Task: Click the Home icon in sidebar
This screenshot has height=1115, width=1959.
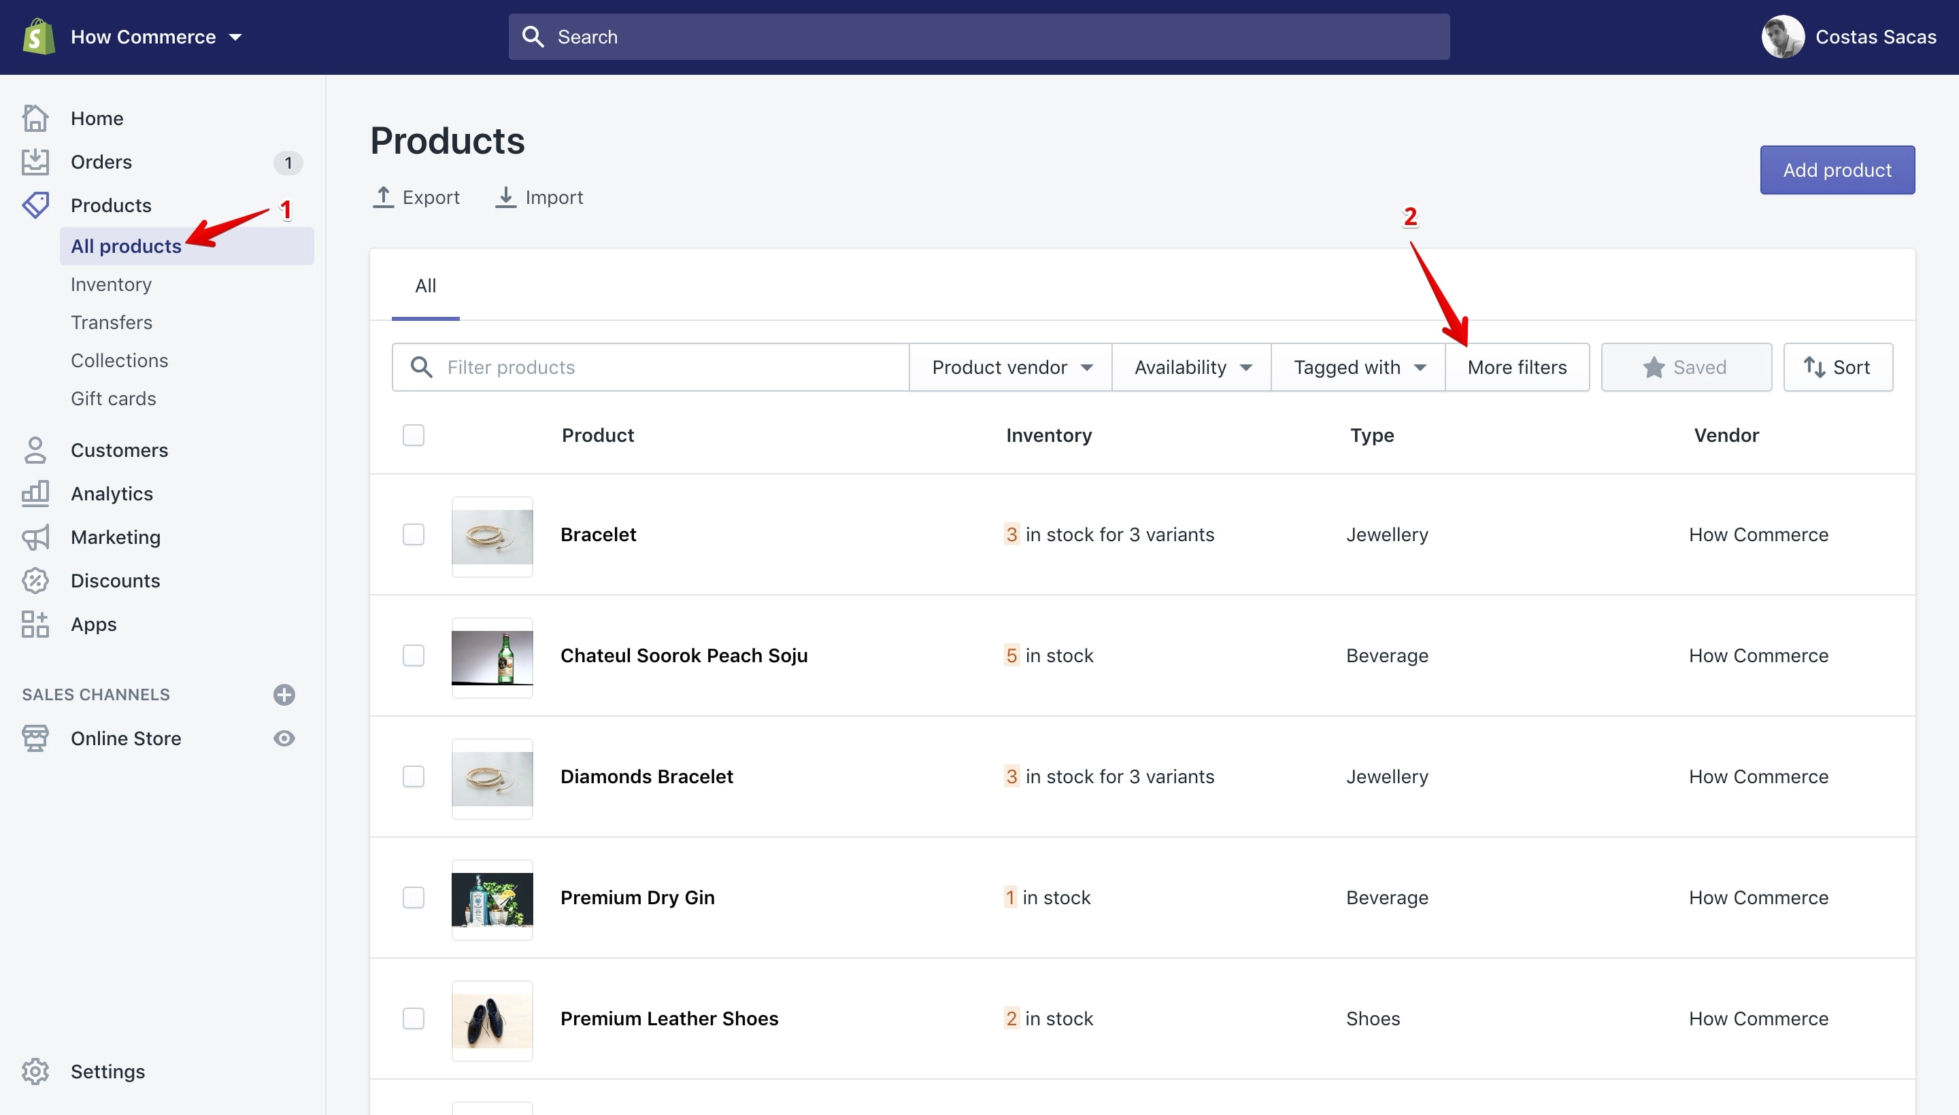Action: coord(35,118)
